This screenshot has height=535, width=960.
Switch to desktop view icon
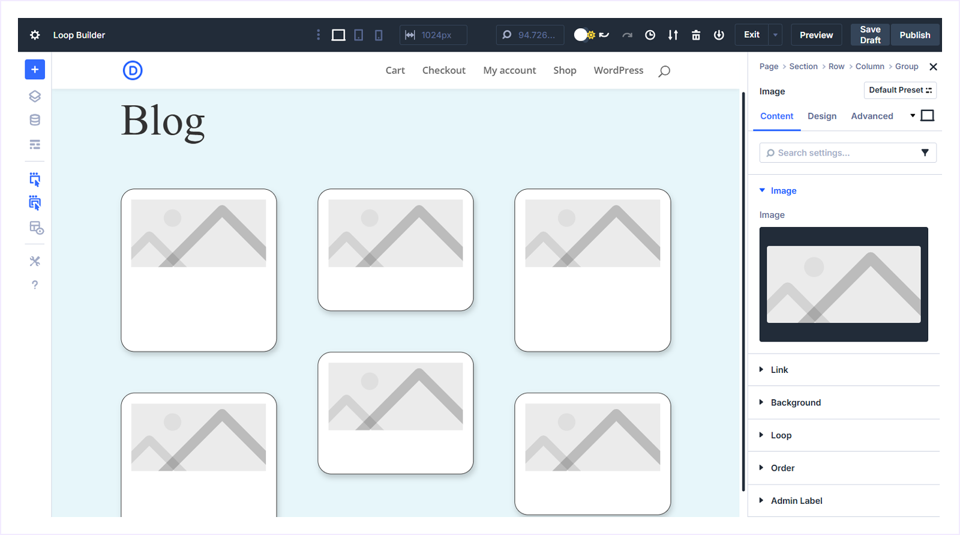point(338,35)
